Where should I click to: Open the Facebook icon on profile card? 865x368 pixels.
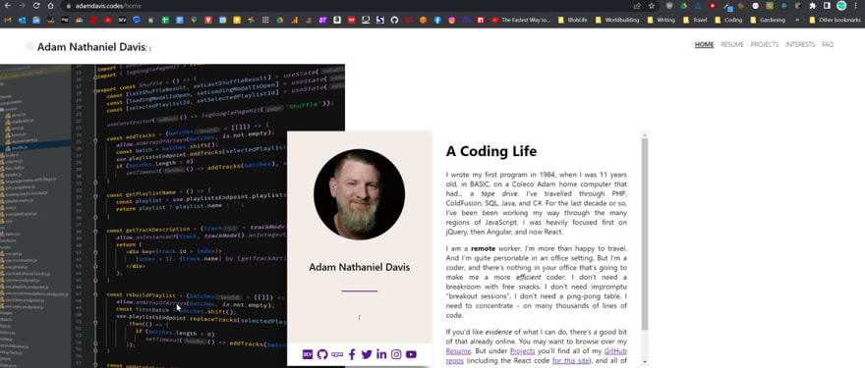(x=352, y=354)
